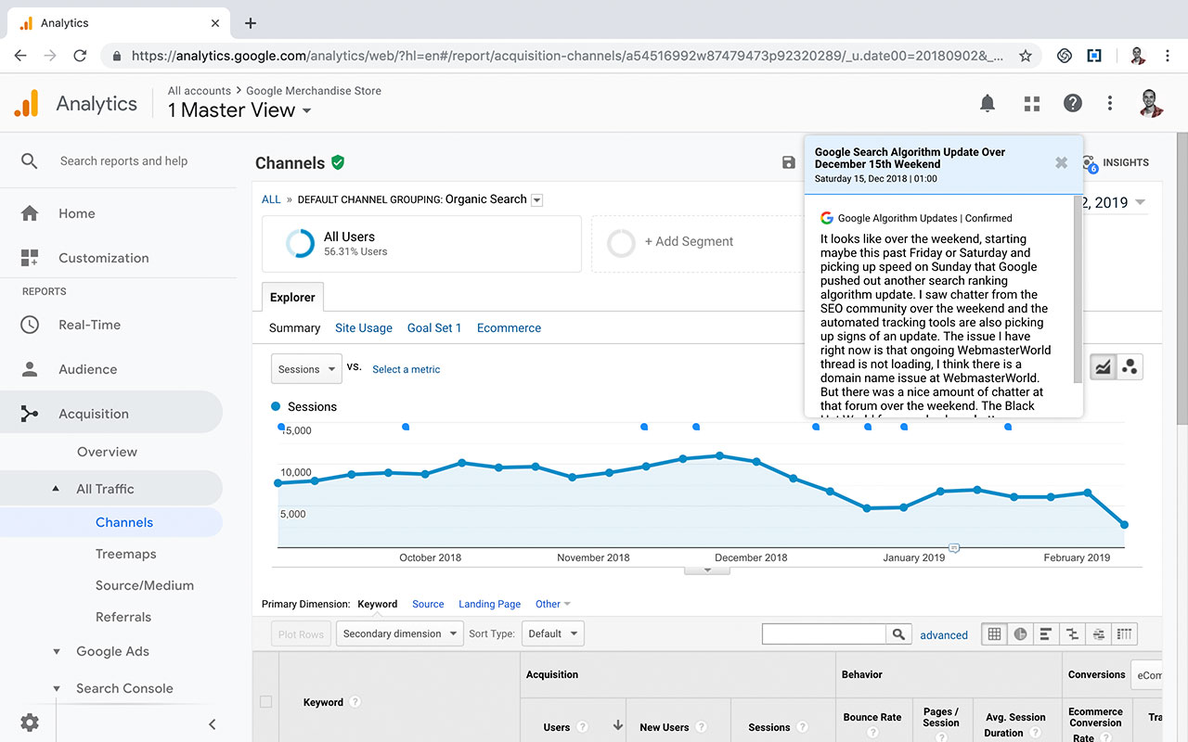
Task: Set primary dimension to Landing Page
Action: (489, 604)
